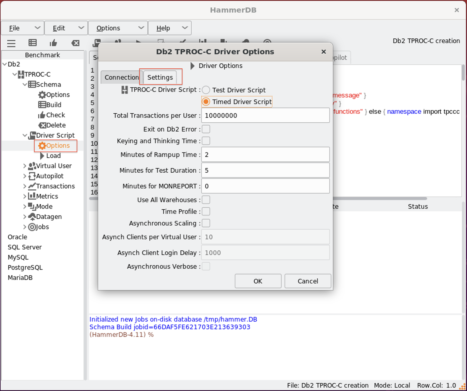Switch to the Settings tab
This screenshot has height=391, width=467.
point(160,77)
